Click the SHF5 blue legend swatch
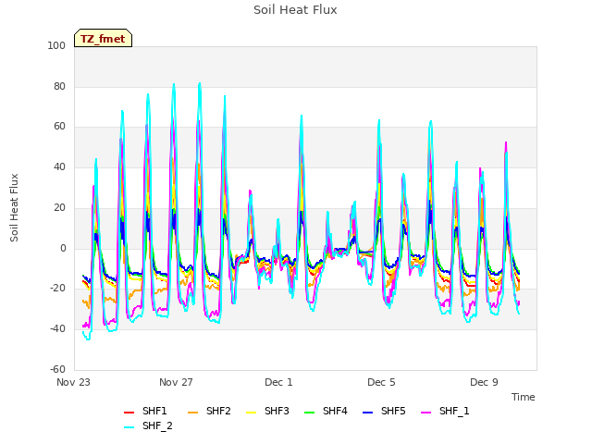Image resolution: width=592 pixels, height=444 pixels. tap(368, 413)
